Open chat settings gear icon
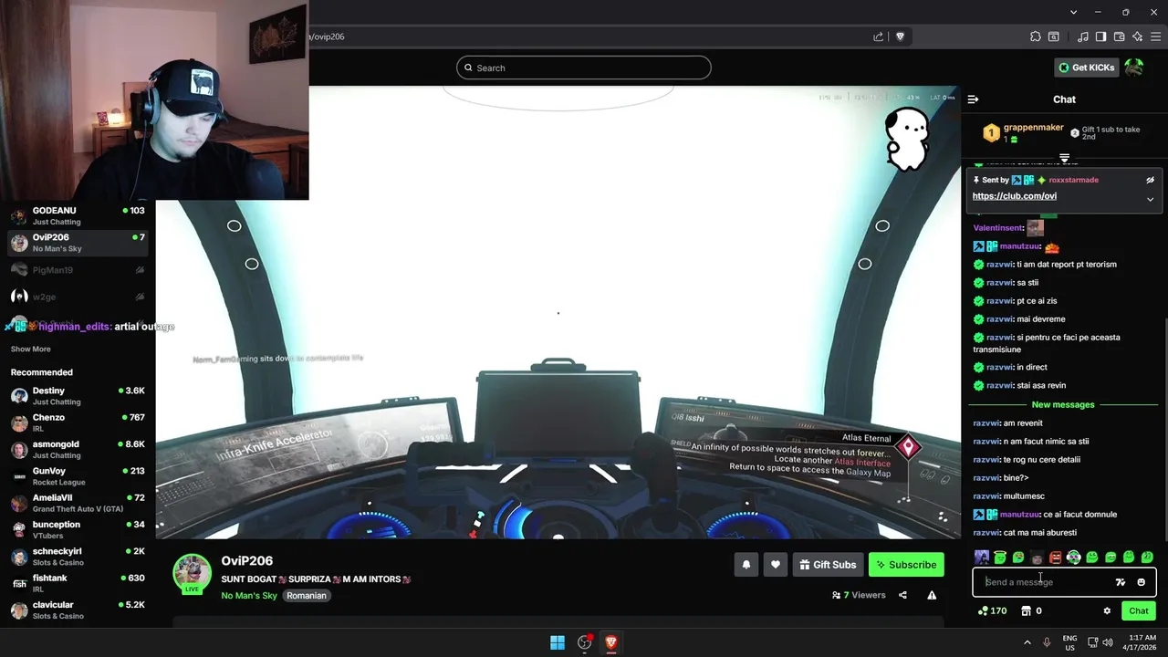 [1107, 611]
